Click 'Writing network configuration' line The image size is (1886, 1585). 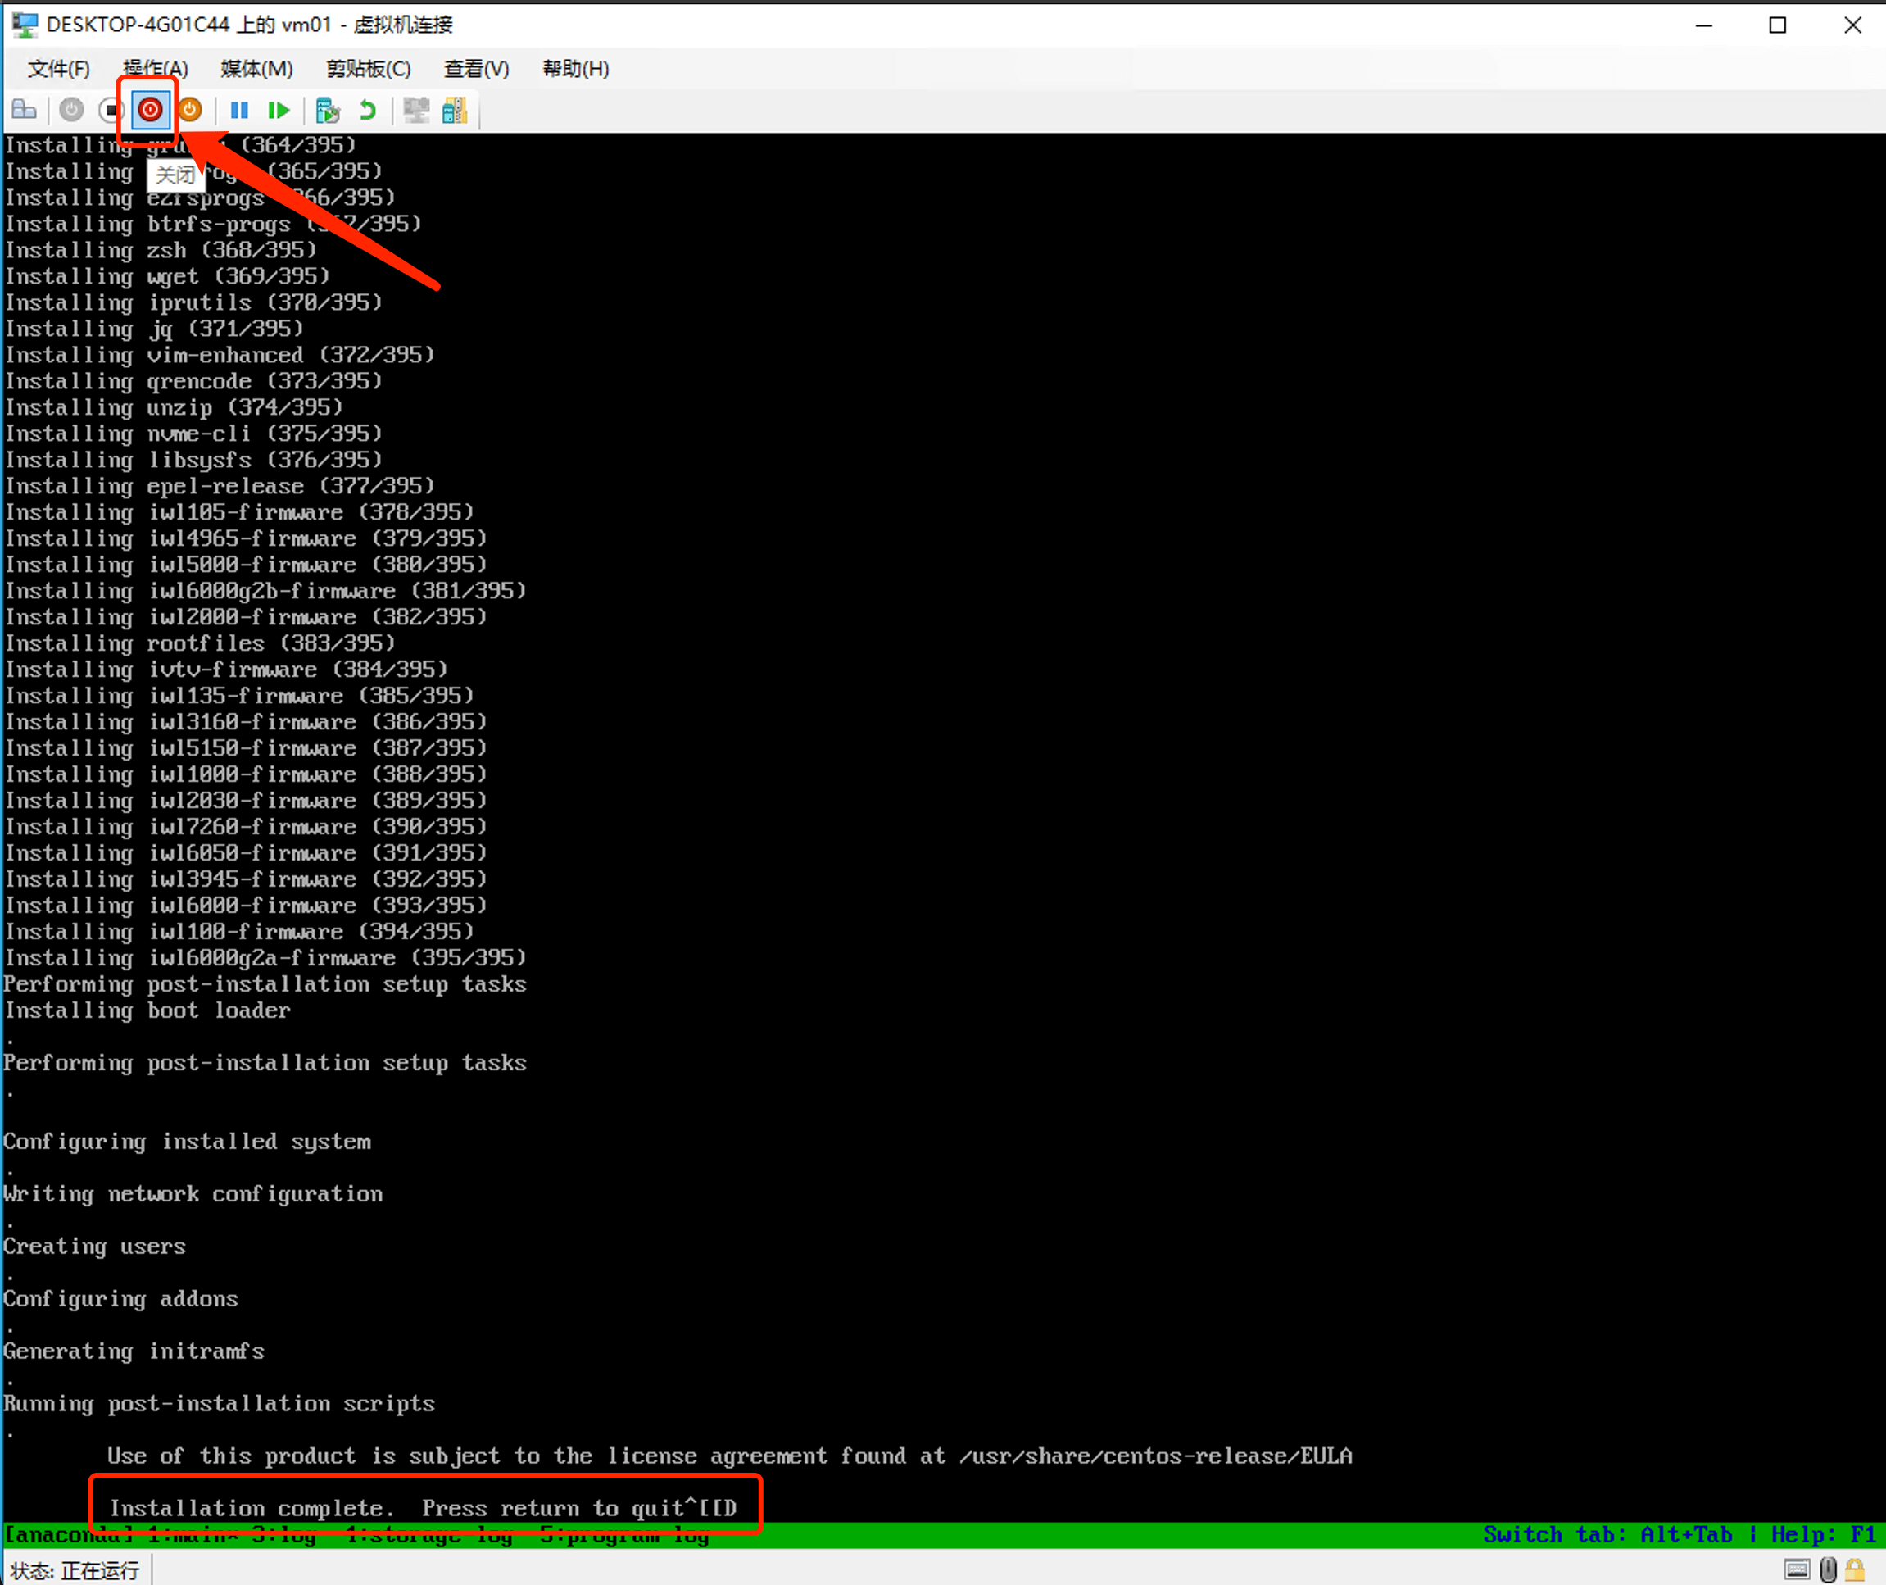point(193,1193)
